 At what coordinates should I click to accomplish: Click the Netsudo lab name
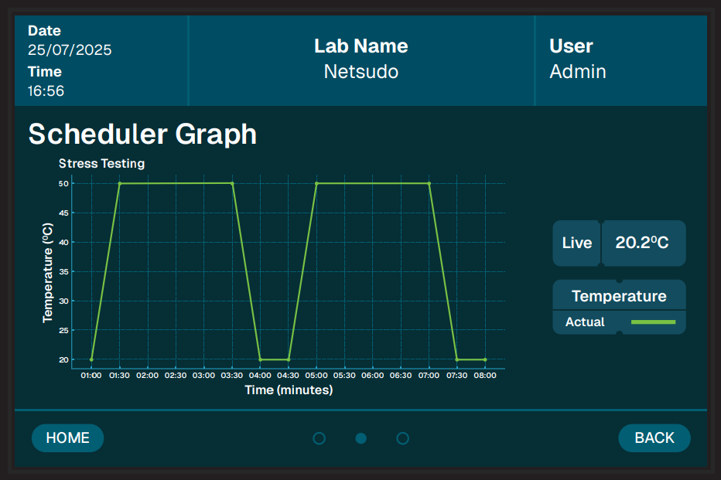(x=360, y=72)
